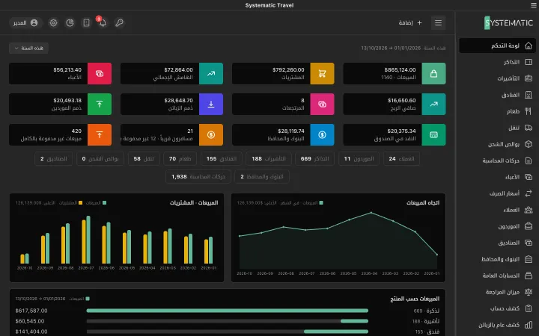Click the نقل 58 count chip
The height and width of the screenshot is (336, 539).
(144, 159)
